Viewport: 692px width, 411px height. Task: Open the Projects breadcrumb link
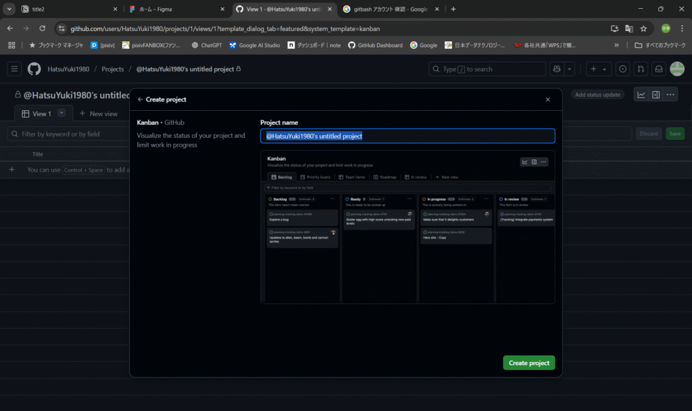coord(113,70)
